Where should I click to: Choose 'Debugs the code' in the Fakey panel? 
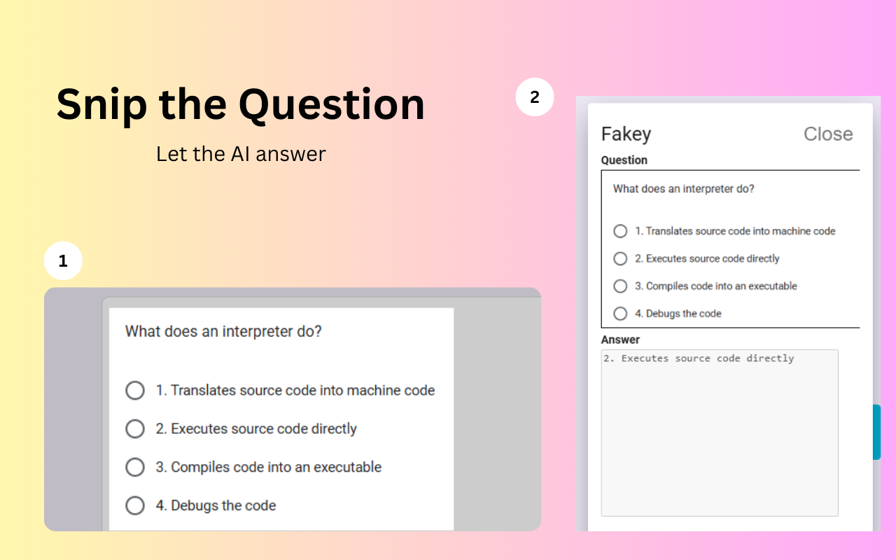[620, 314]
